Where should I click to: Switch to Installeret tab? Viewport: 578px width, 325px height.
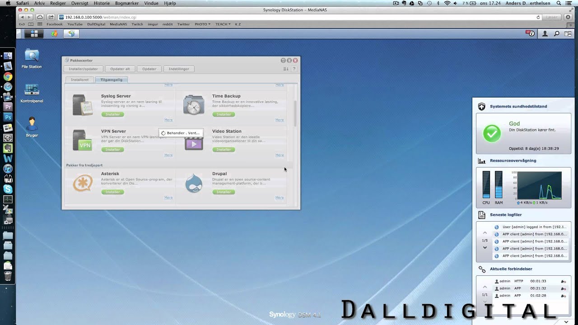click(80, 80)
